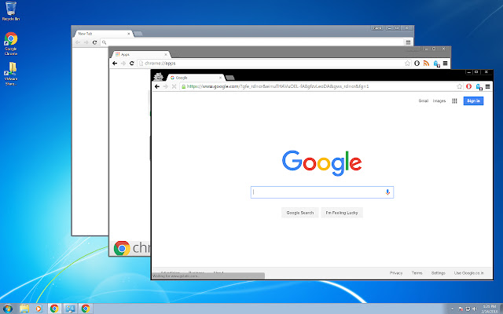
Task: Click the forward arrow in the New Tab window
Action: coord(86,42)
